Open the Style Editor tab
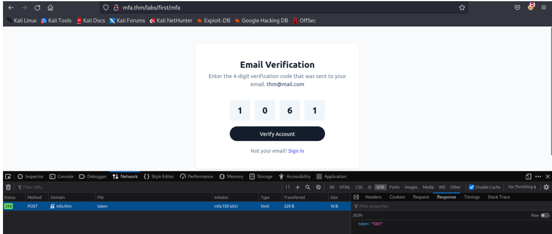The image size is (552, 234). (x=159, y=177)
